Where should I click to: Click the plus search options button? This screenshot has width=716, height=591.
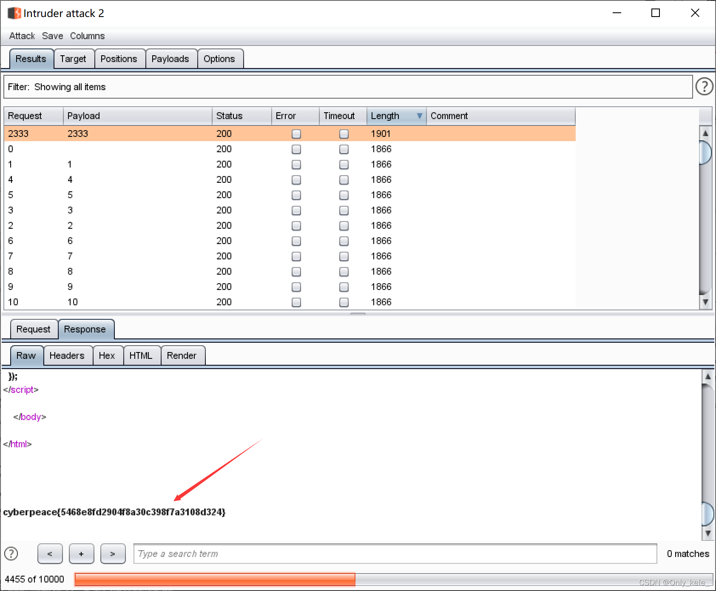pyautogui.click(x=81, y=554)
